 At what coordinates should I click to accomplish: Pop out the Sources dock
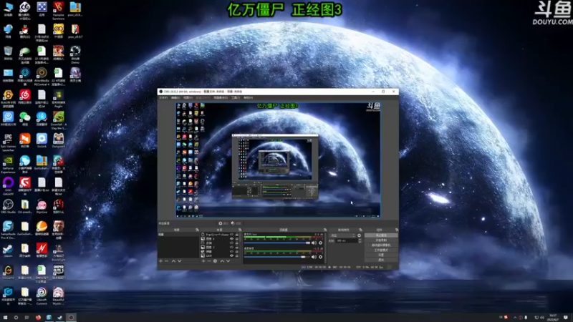coord(240,230)
